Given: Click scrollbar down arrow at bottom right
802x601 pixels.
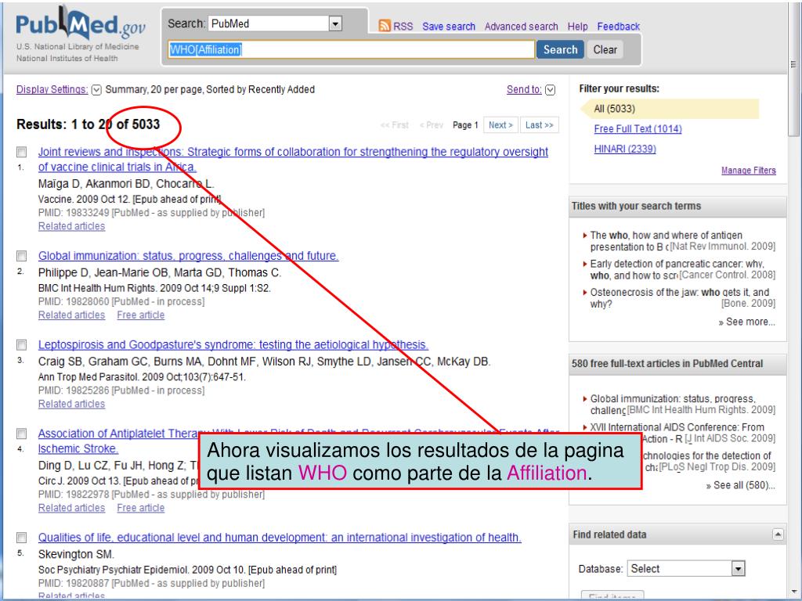Looking at the screenshot, I should 793,592.
